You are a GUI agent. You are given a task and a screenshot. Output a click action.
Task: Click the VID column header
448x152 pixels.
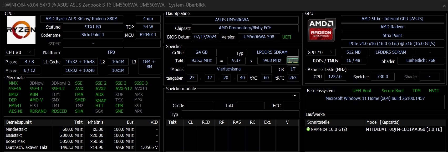(x=148, y=122)
